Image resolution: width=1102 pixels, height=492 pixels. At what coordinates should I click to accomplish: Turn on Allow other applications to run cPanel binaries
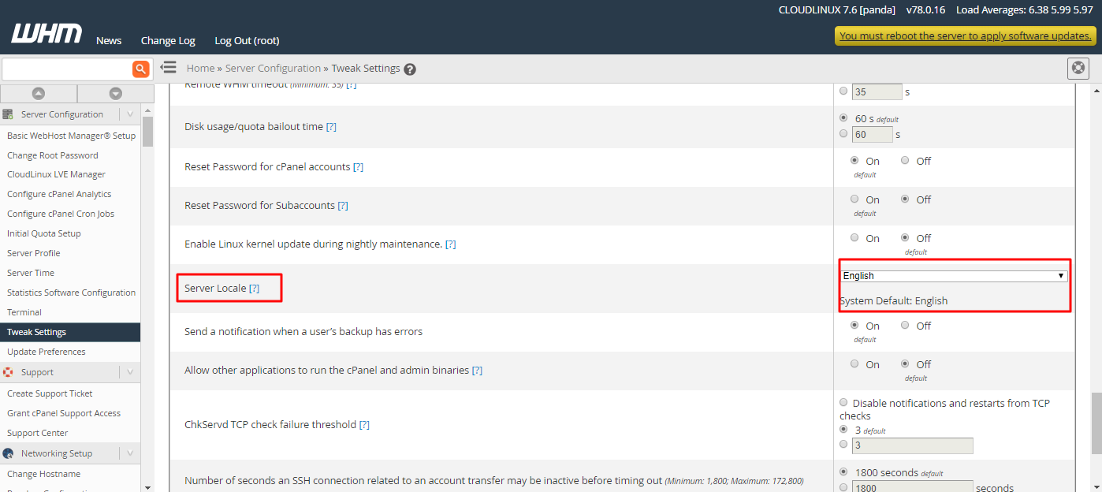click(x=854, y=363)
